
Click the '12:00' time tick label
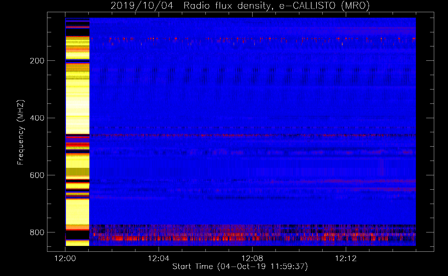coord(65,259)
